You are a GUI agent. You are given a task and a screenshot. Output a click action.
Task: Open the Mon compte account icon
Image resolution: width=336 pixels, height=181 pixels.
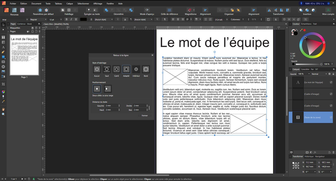click(x=328, y=10)
